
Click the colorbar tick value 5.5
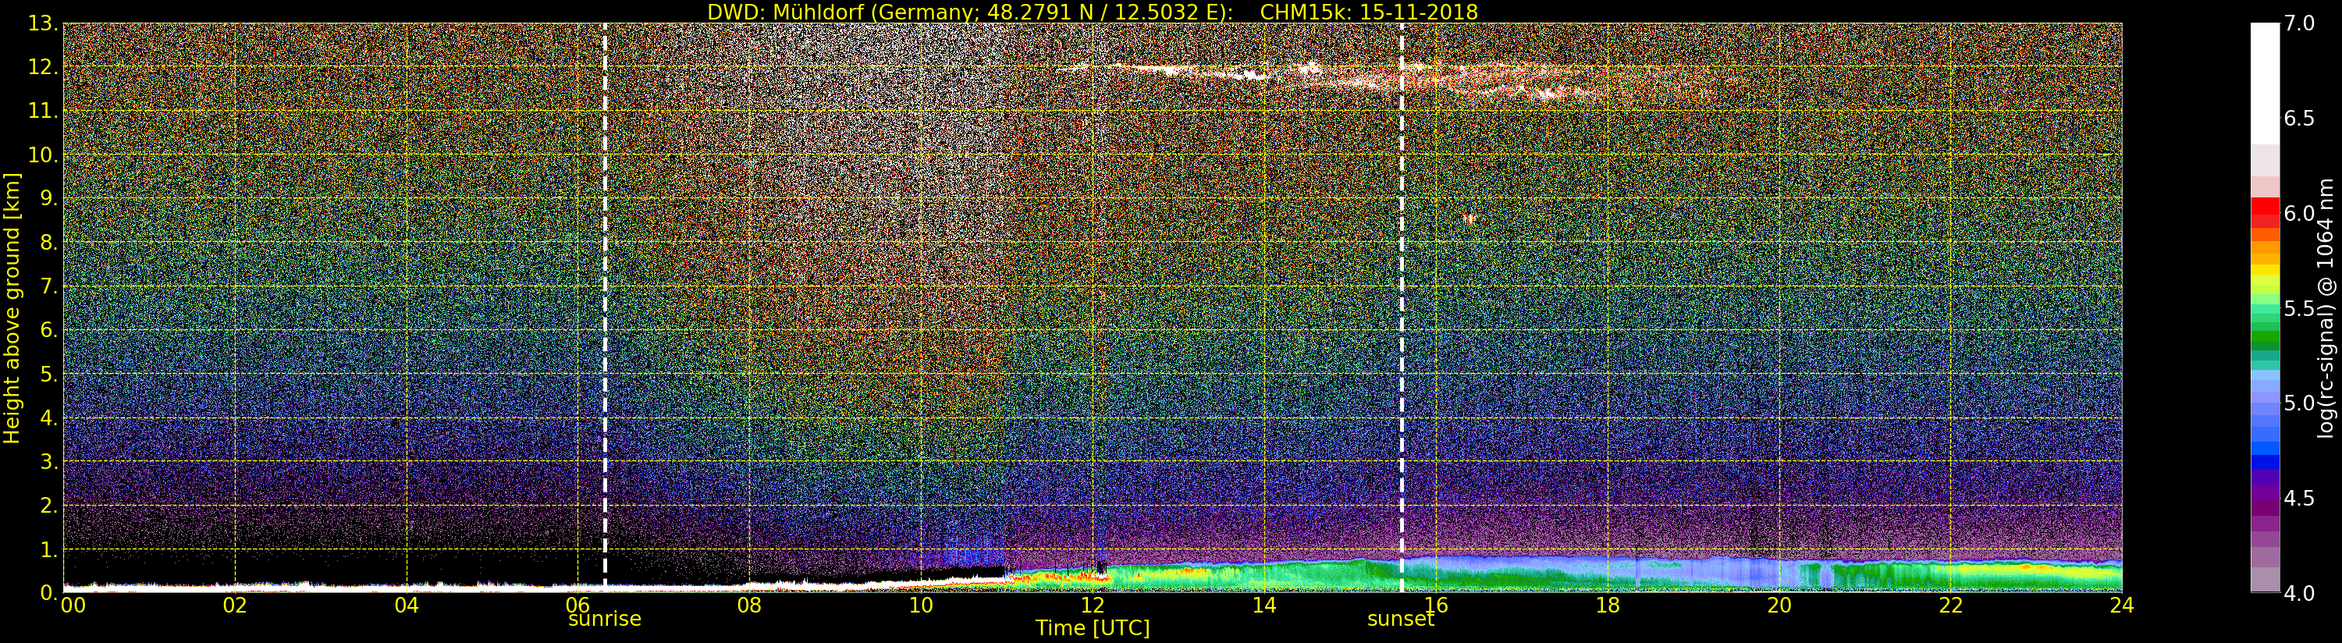(x=2299, y=308)
